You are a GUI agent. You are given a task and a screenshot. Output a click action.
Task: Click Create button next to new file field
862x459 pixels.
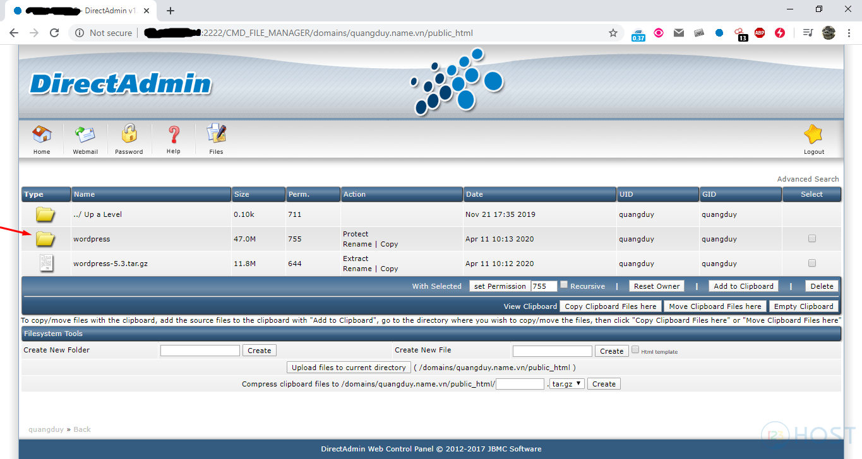click(x=611, y=351)
